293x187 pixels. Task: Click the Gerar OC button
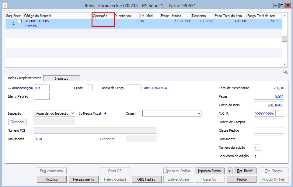click(x=210, y=179)
